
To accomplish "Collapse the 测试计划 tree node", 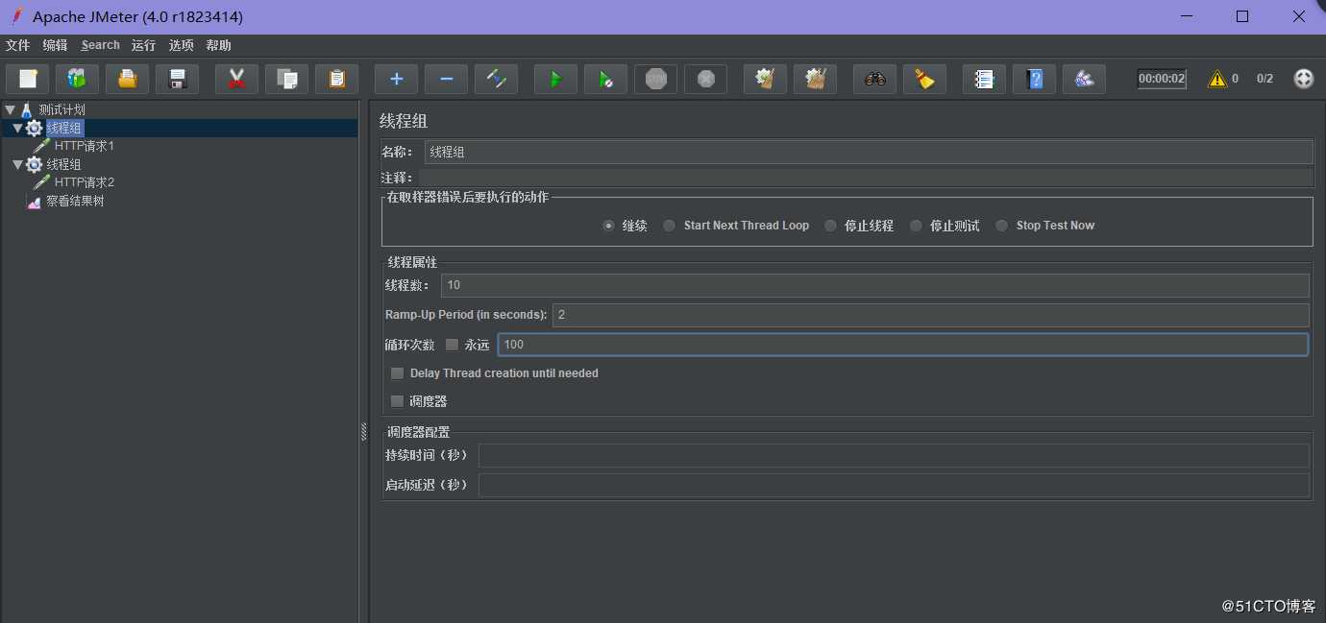I will [x=10, y=110].
